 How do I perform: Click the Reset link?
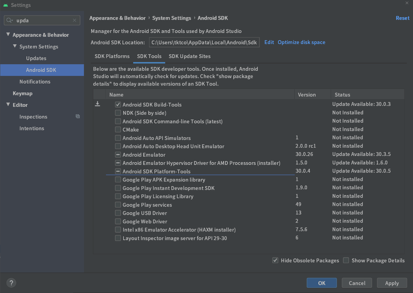click(402, 18)
